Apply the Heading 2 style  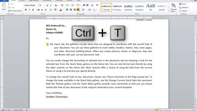139,7
